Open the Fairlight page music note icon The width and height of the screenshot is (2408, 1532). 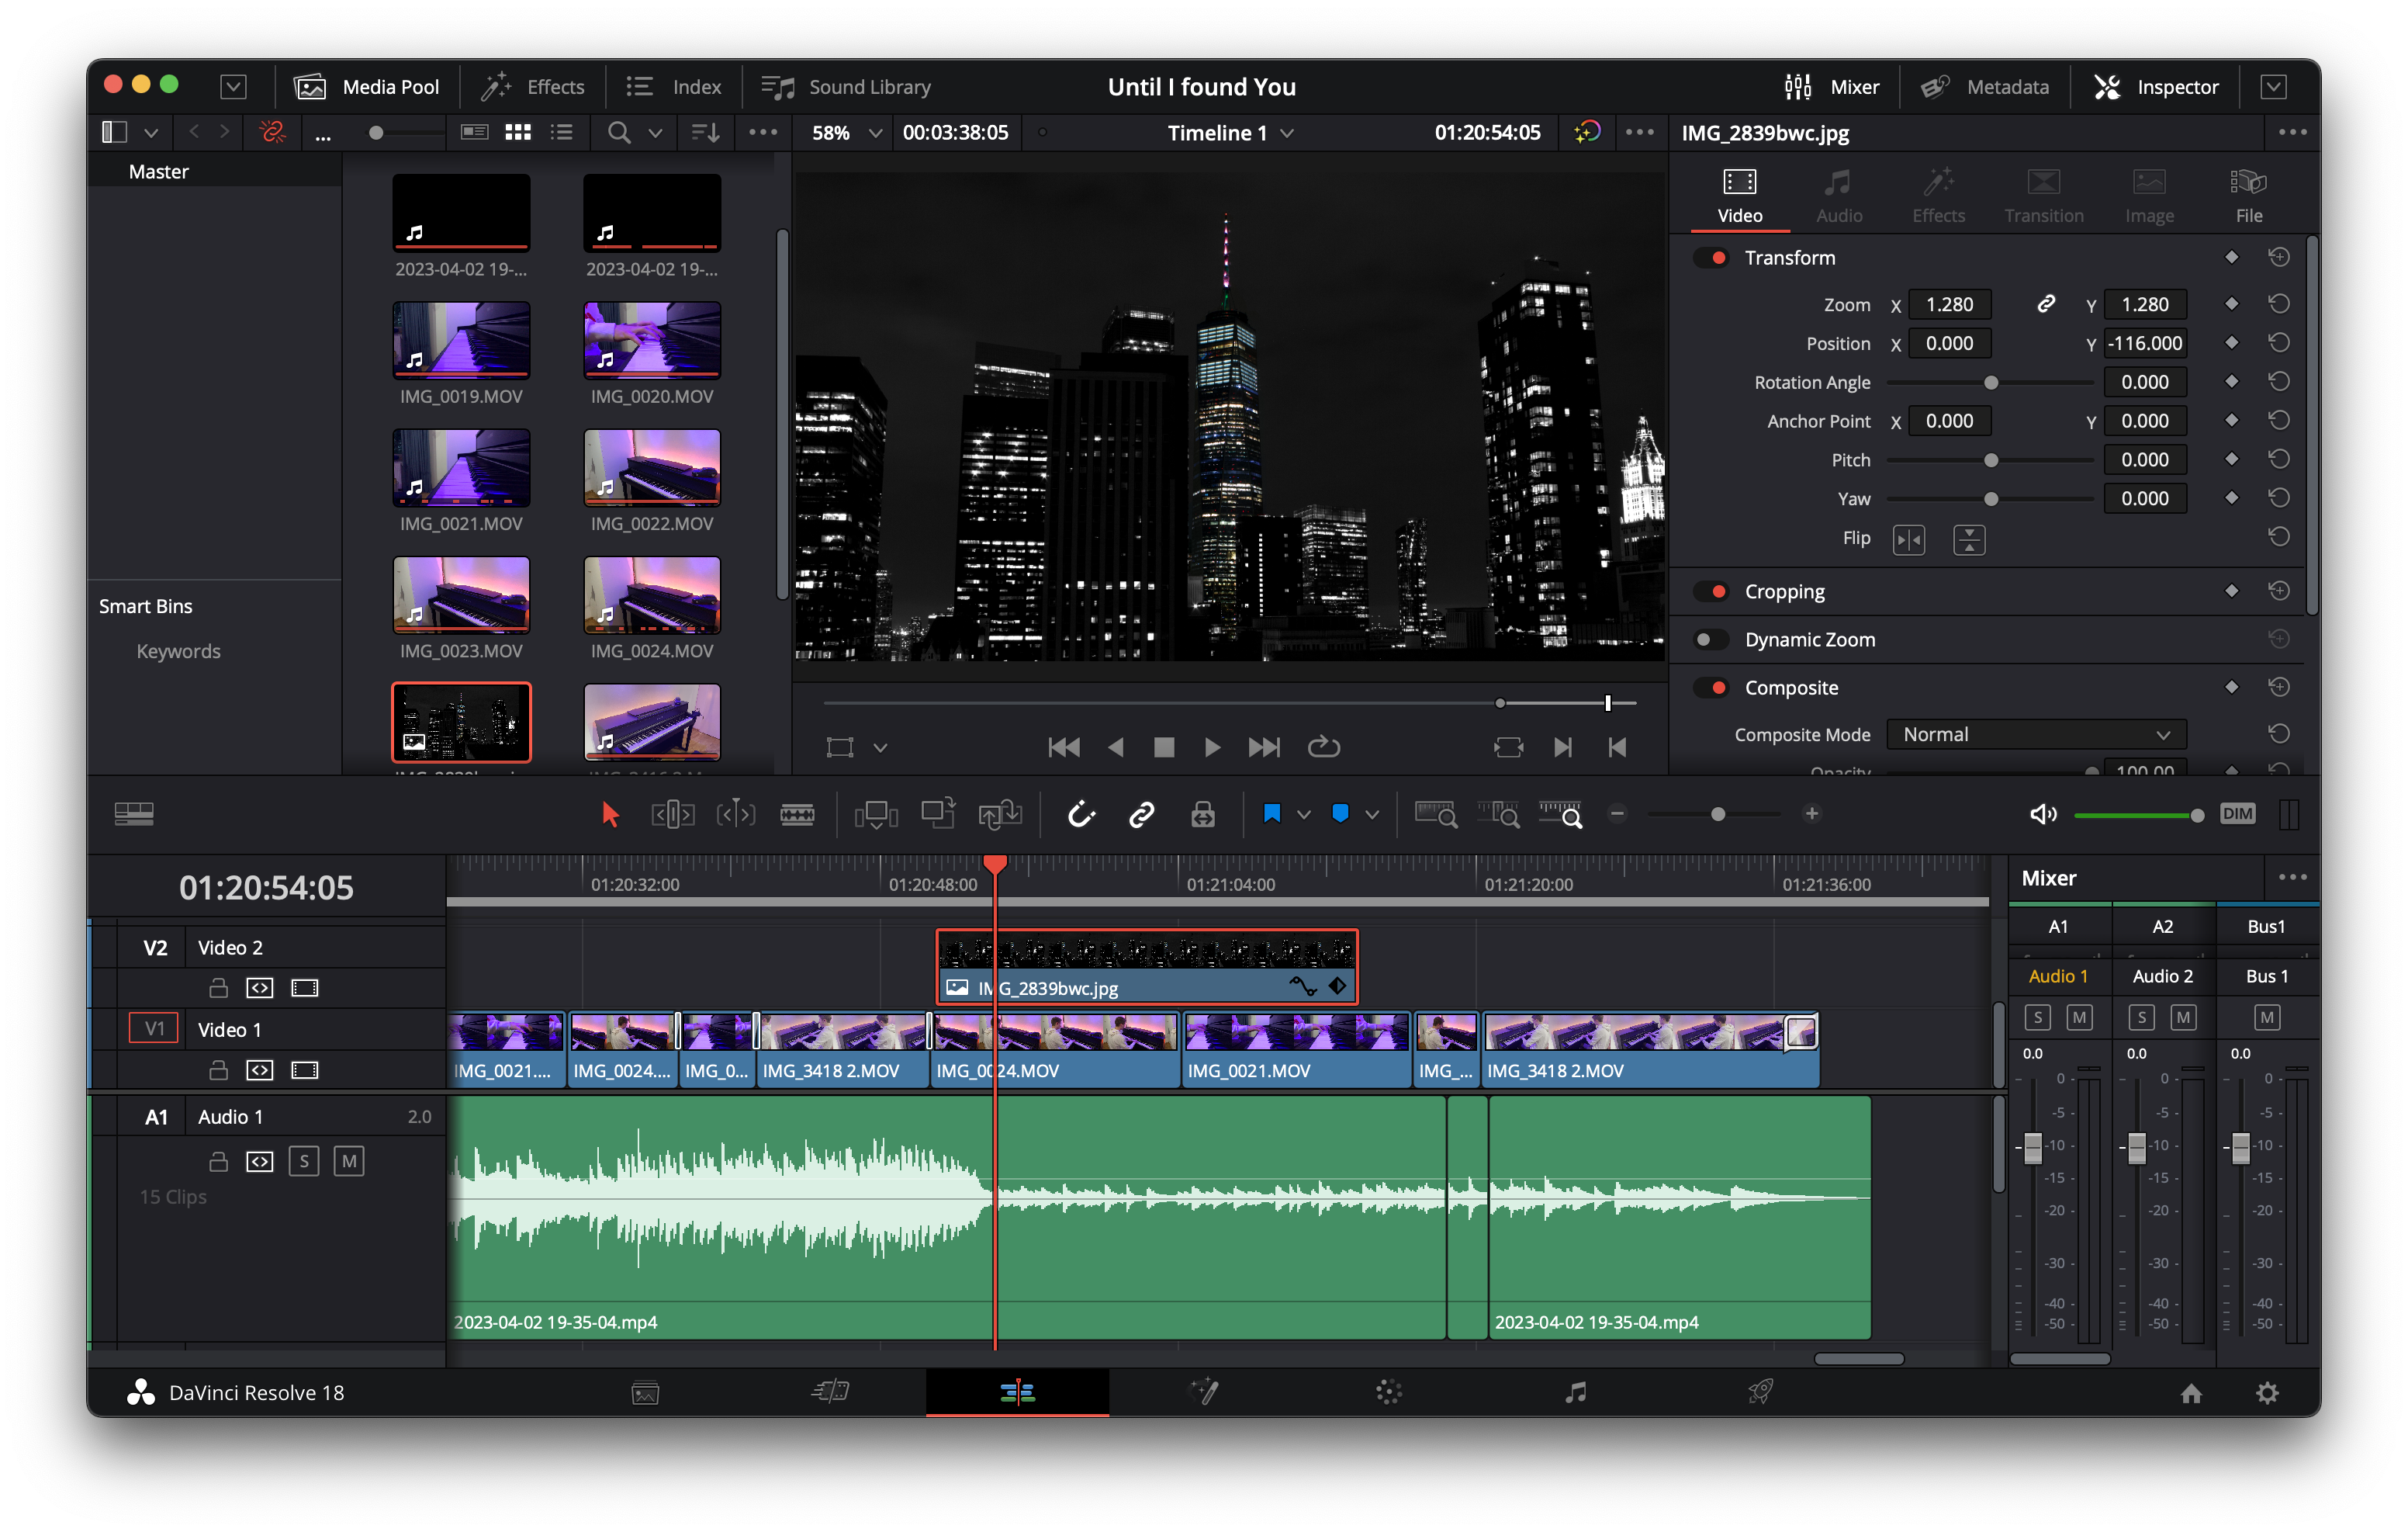[1575, 1392]
